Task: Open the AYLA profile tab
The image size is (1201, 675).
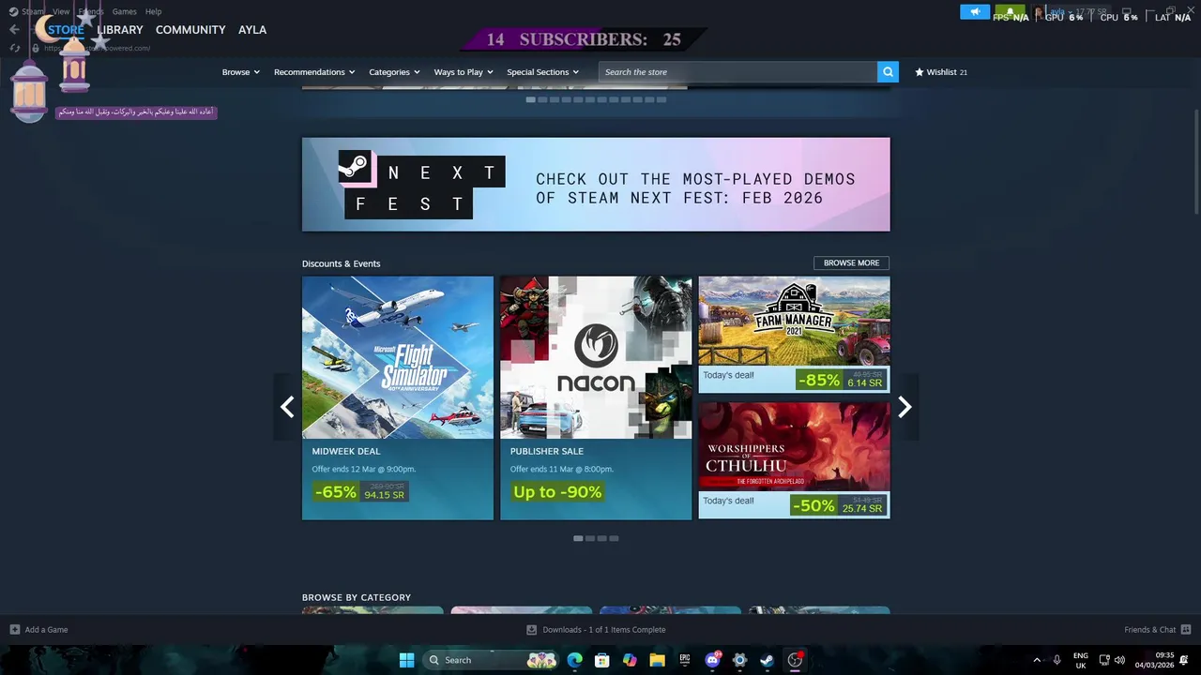Action: point(252,30)
